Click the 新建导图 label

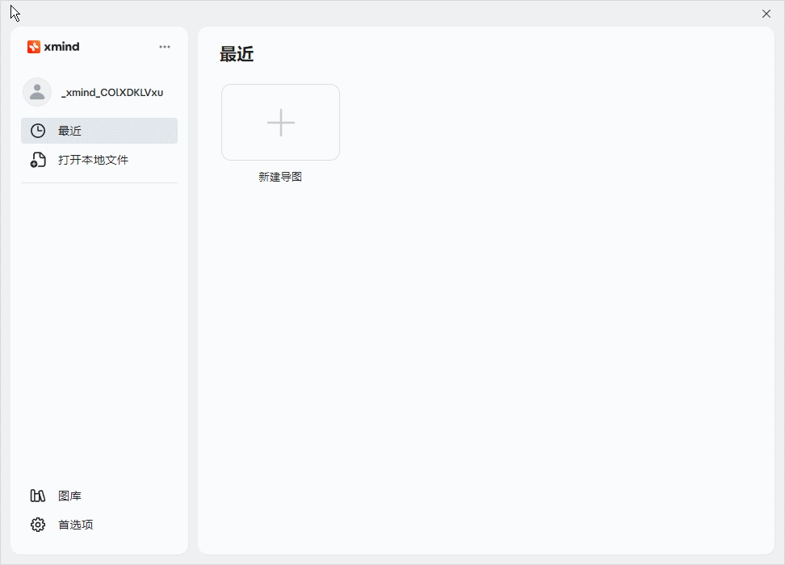280,177
